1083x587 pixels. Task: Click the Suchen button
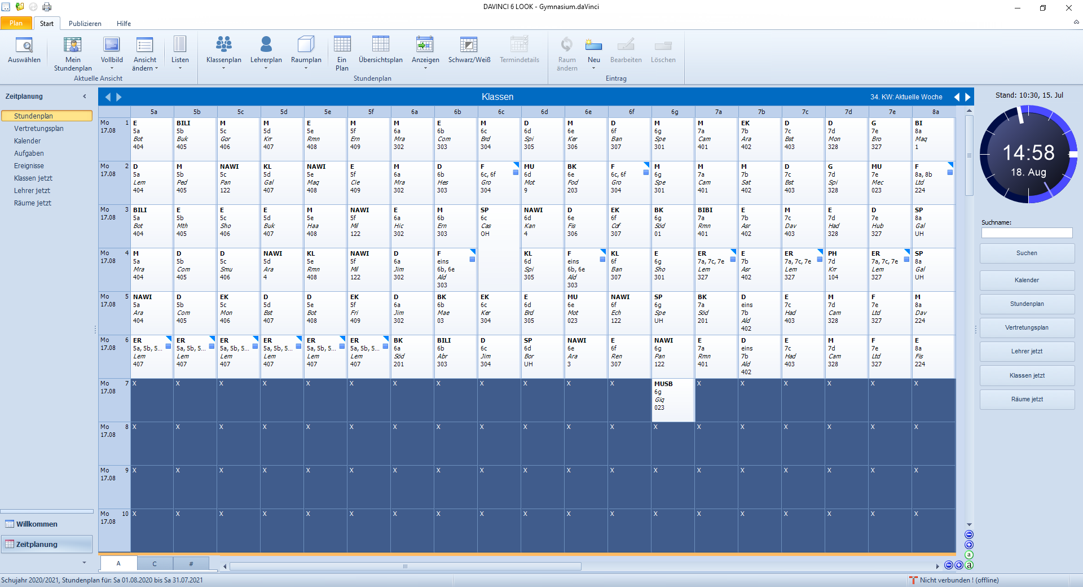coord(1027,253)
